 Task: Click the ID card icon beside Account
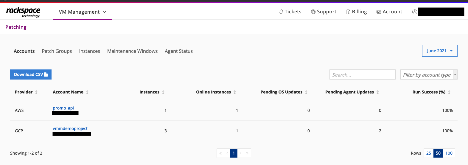(379, 12)
